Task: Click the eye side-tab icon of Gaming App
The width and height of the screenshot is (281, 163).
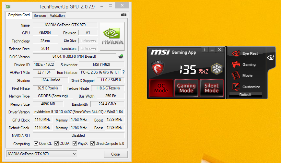Action: click(271, 57)
